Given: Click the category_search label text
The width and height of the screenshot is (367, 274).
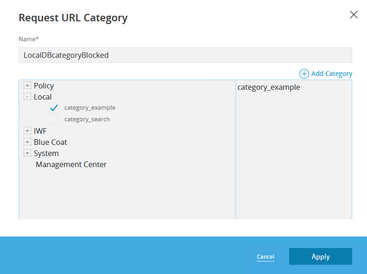Looking at the screenshot, I should pos(87,119).
